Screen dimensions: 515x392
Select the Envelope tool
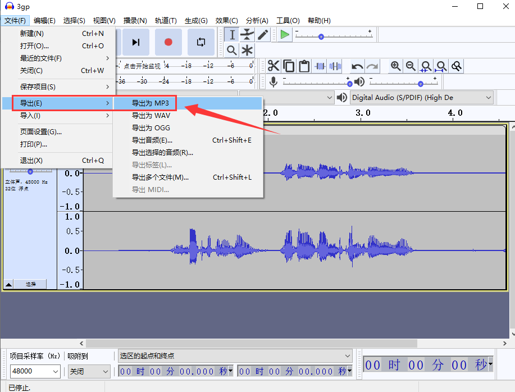pos(247,34)
